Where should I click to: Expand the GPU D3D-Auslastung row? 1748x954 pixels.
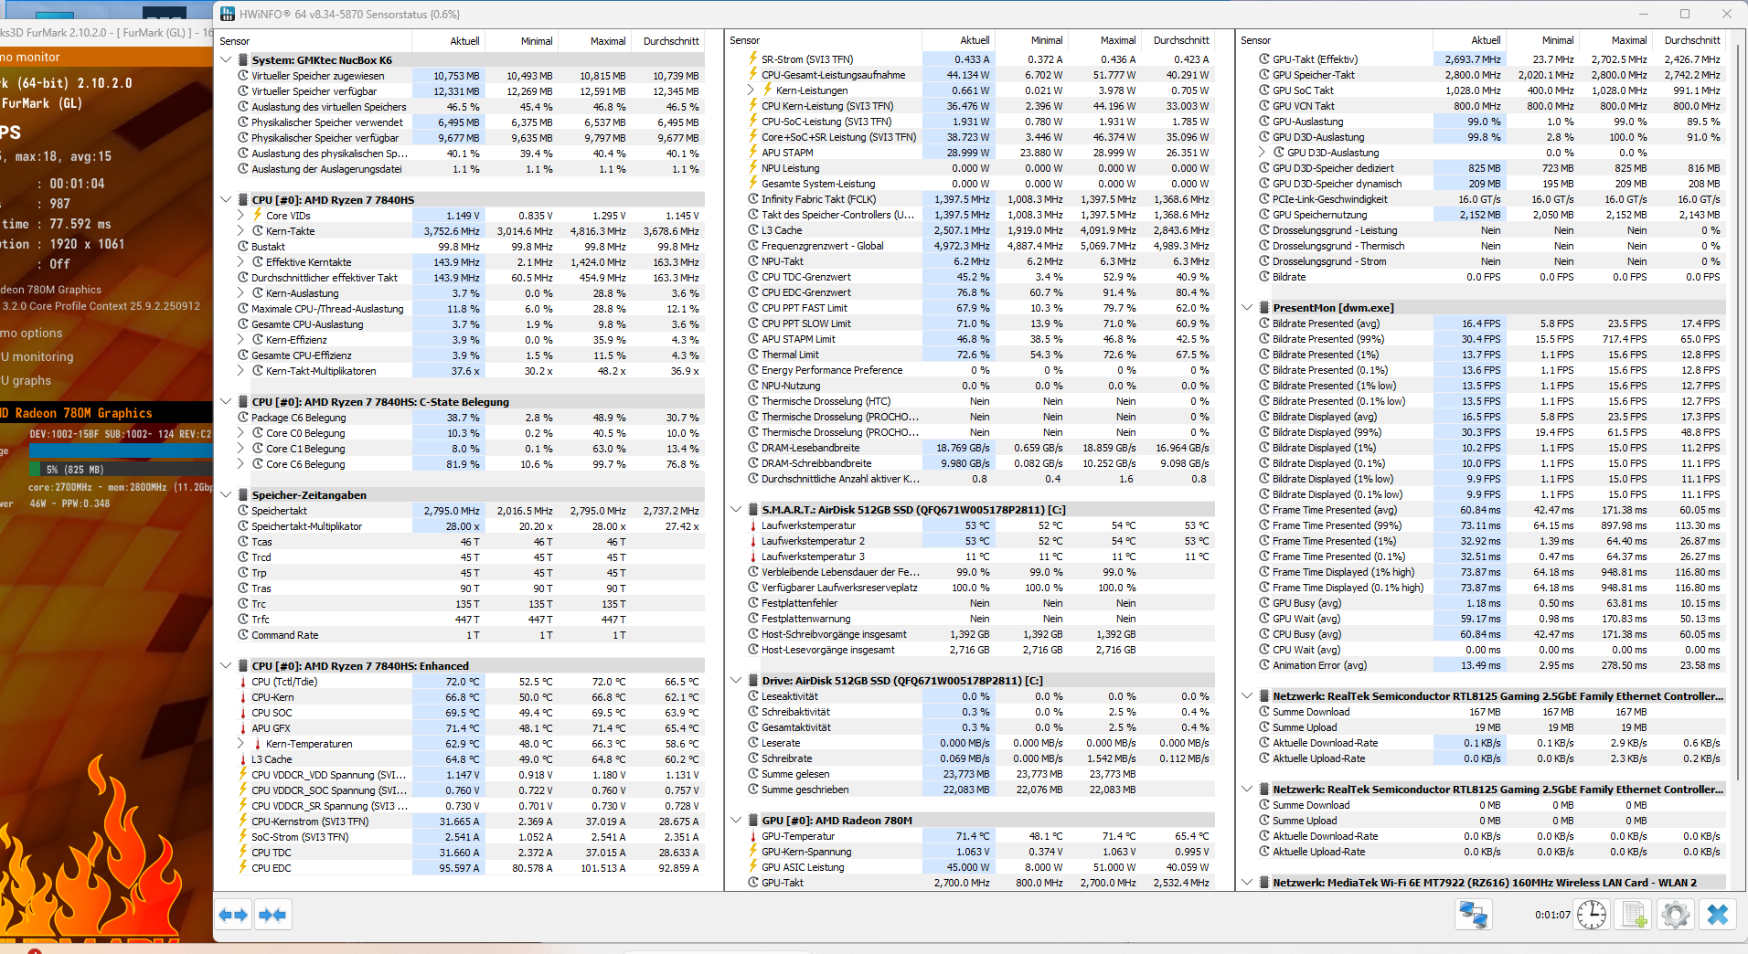1263,153
